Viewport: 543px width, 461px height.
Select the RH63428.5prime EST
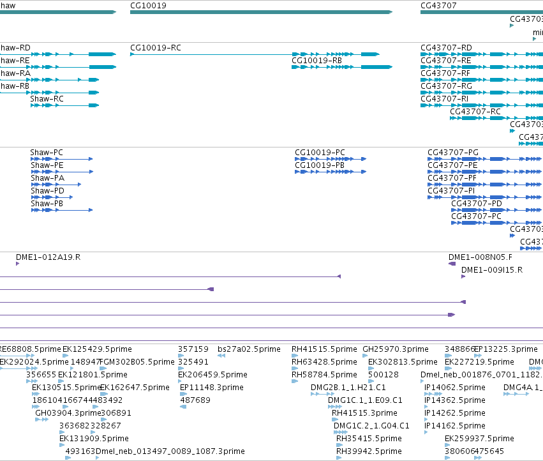coord(295,368)
